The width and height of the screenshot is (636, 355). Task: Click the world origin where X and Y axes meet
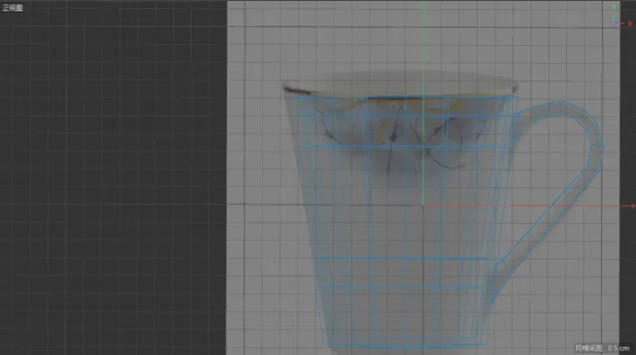[423, 205]
